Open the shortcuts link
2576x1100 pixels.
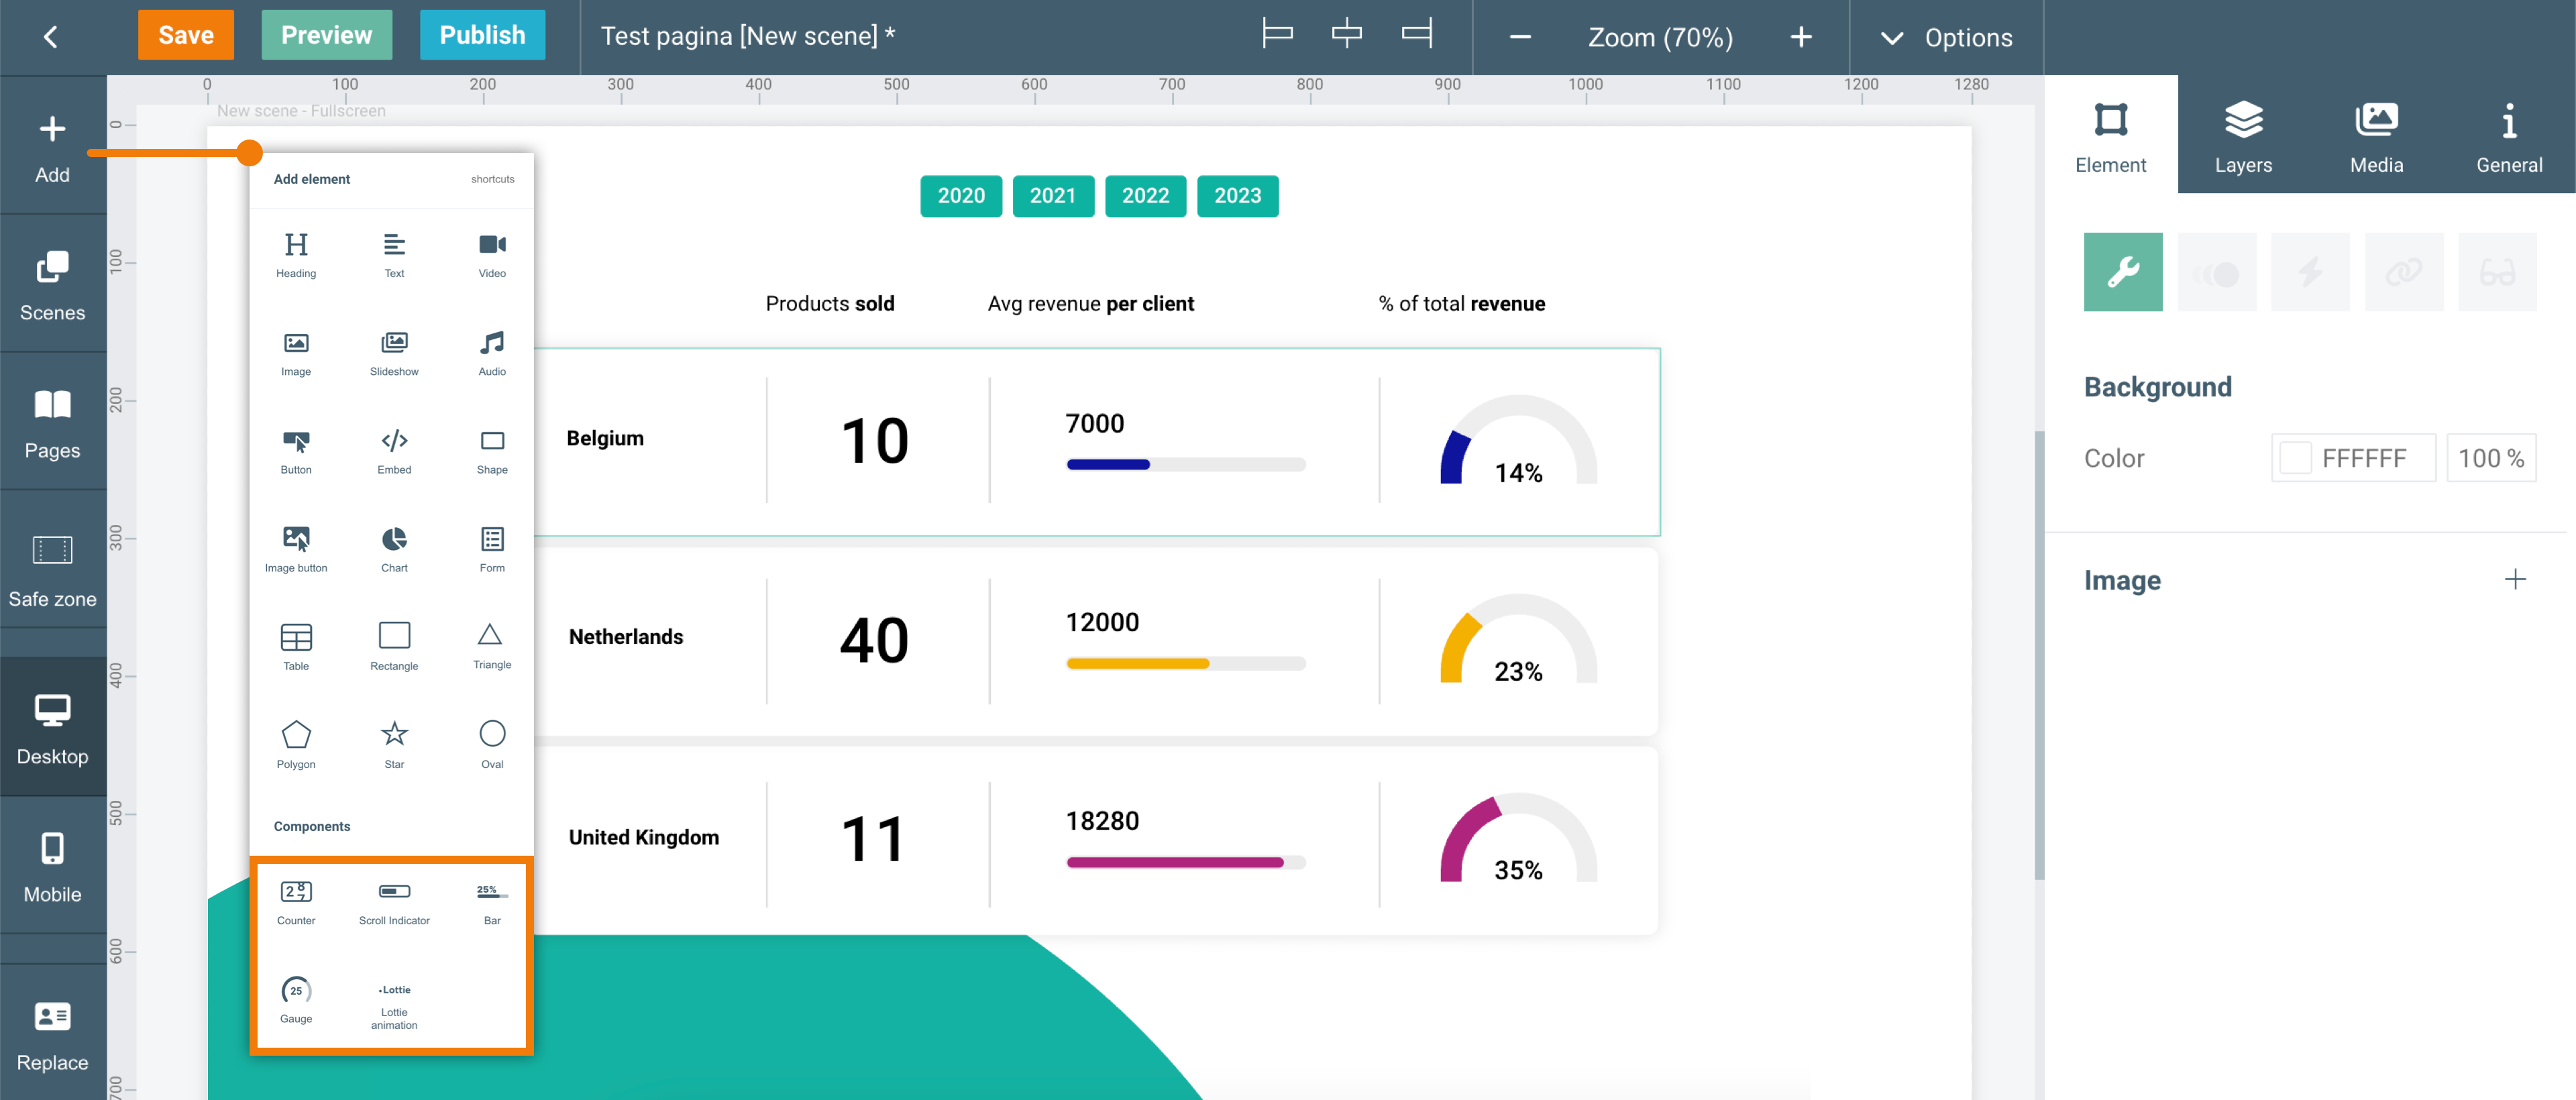point(493,179)
